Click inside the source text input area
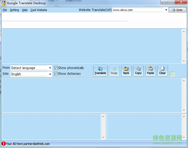This screenshot has height=148, width=188. coord(91,46)
